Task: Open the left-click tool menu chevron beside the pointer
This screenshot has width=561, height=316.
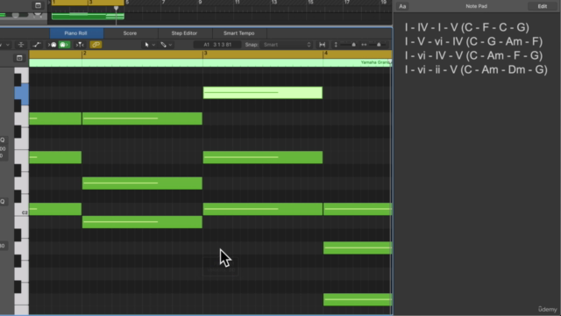Action: pyautogui.click(x=154, y=45)
